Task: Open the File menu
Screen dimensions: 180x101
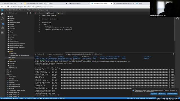Action: point(7,10)
